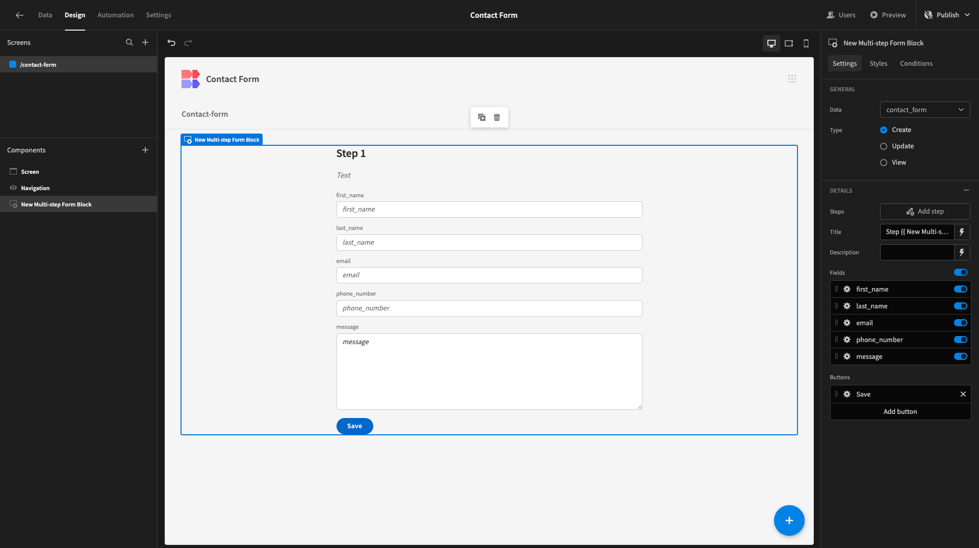Open bindings lightning for Description field
979x548 pixels.
coord(962,252)
